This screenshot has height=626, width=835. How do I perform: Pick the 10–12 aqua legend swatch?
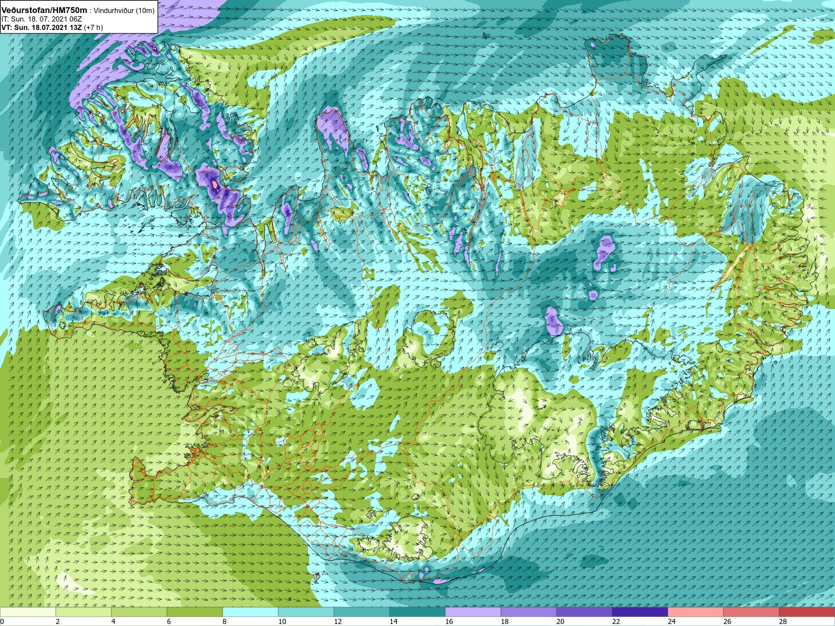click(306, 612)
